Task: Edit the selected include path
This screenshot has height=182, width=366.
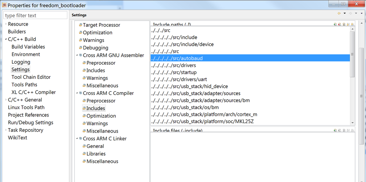Action: pyautogui.click(x=344, y=24)
